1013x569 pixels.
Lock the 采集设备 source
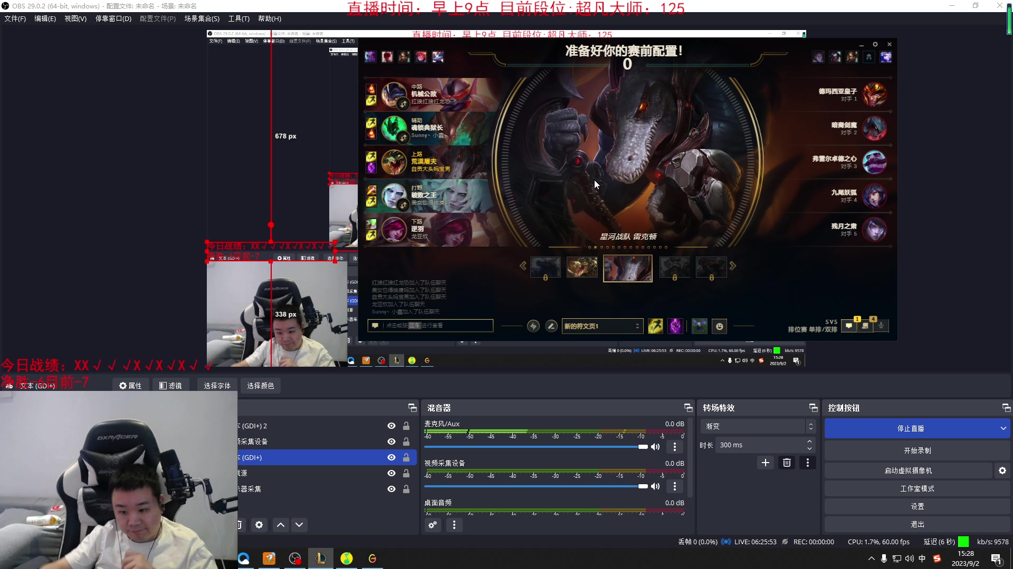(406, 442)
